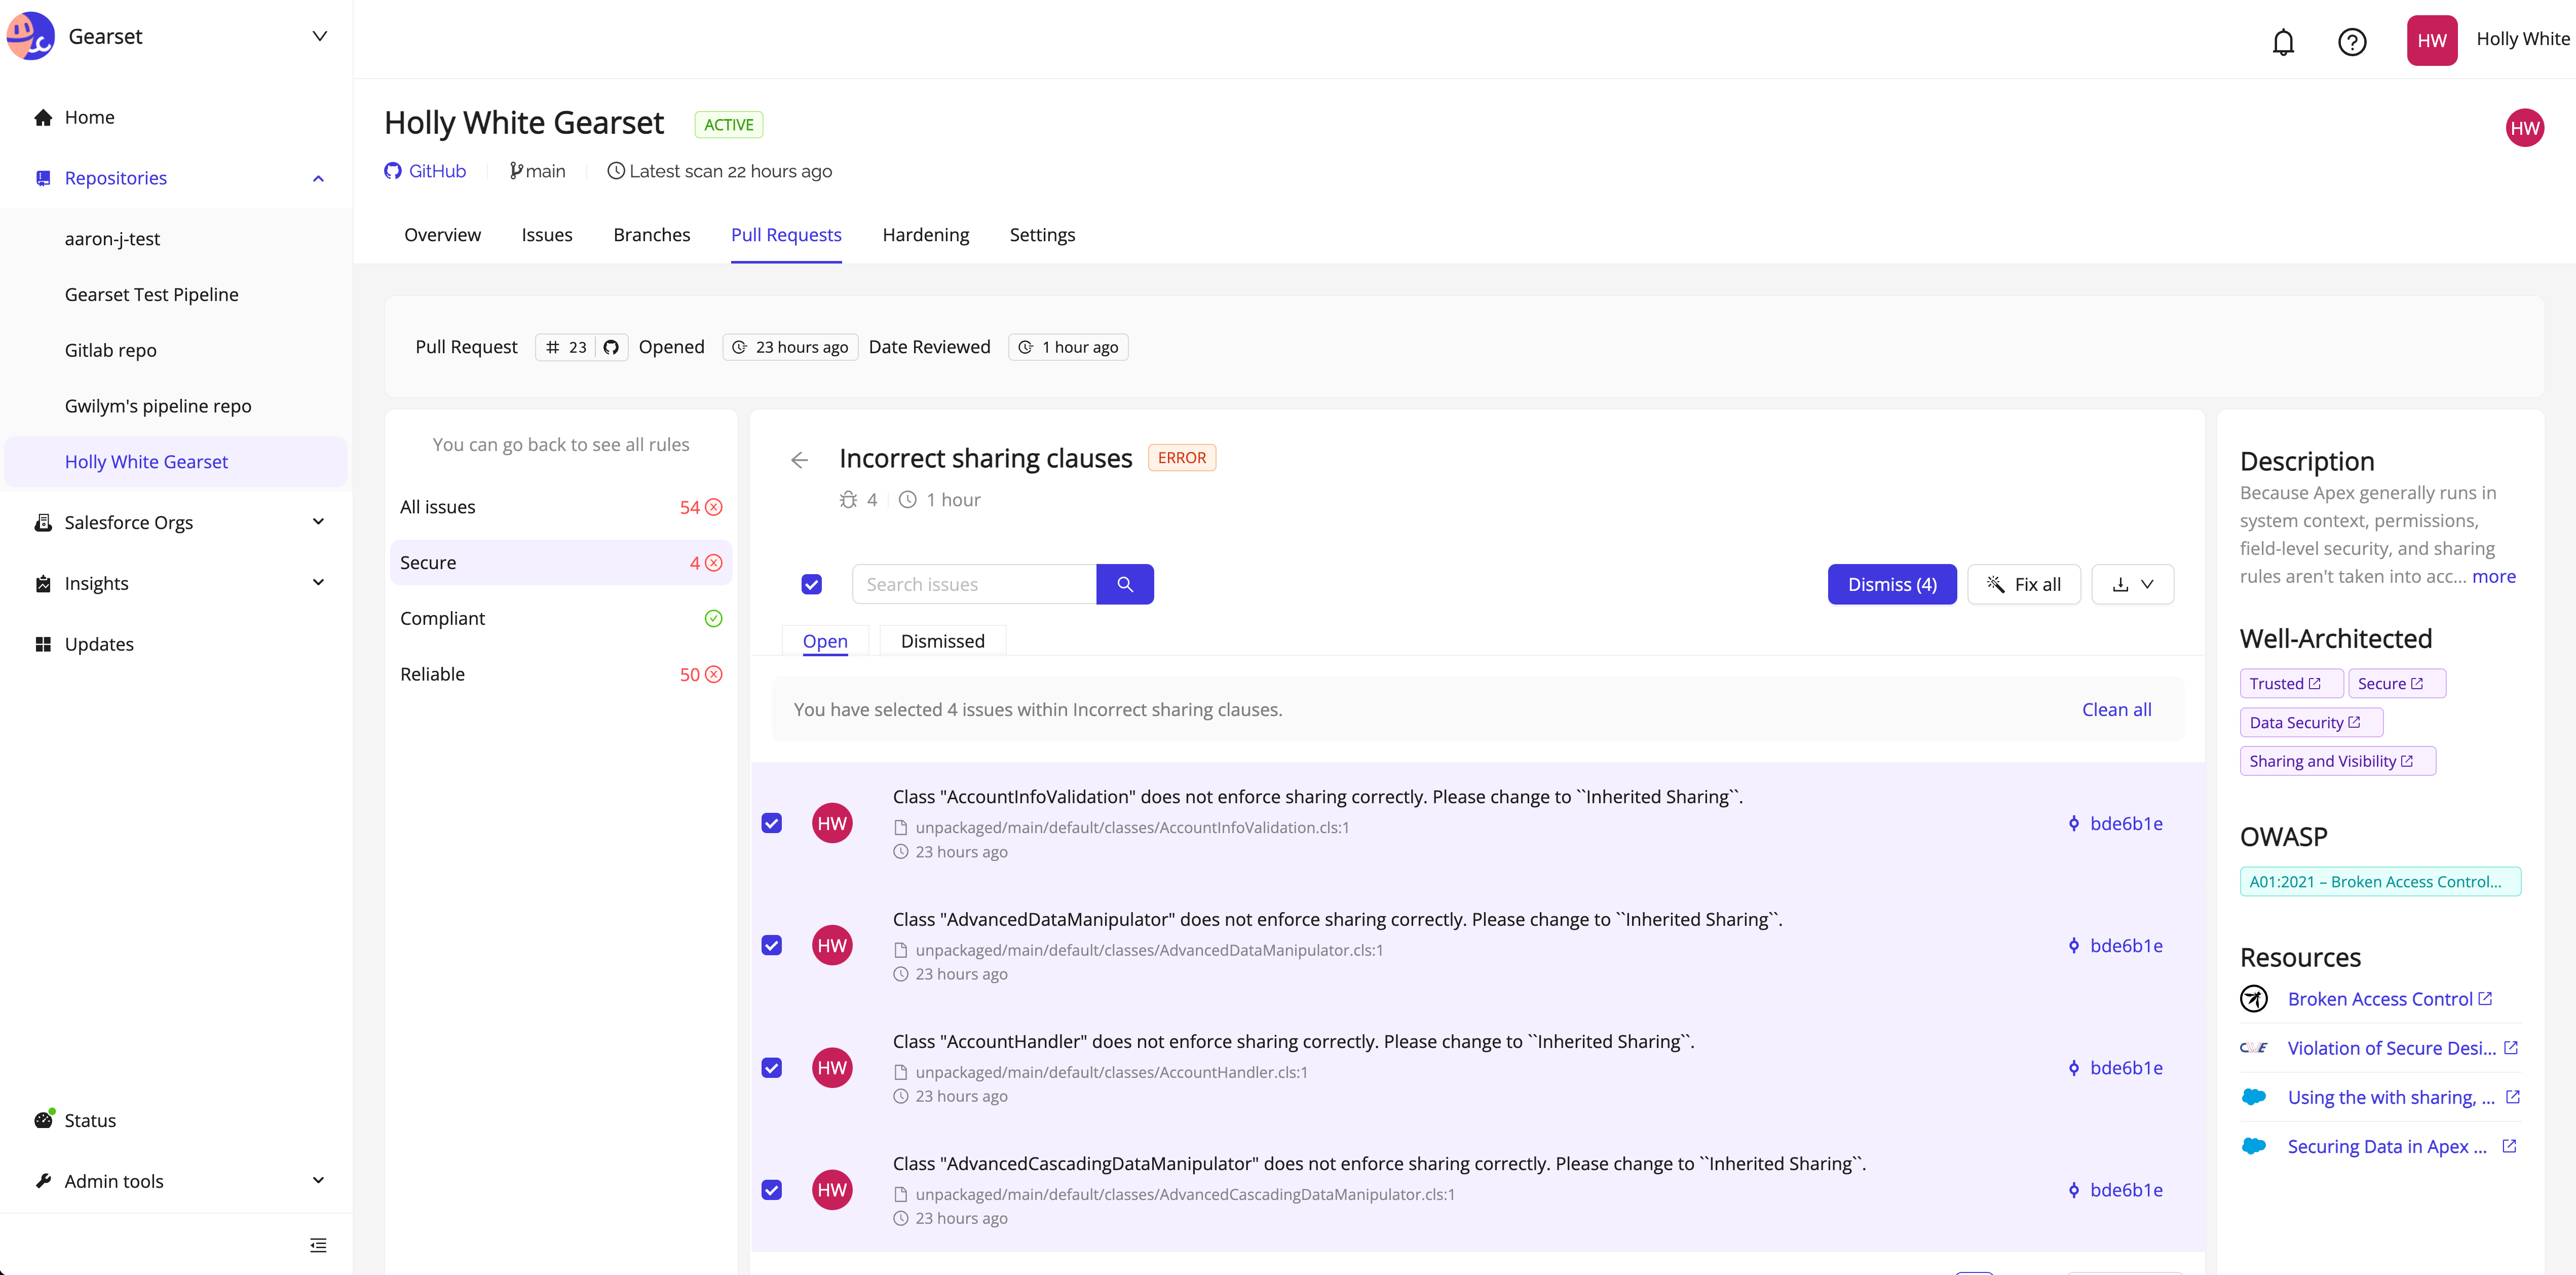This screenshot has height=1275, width=2576.
Task: Click the back arrow beside Incorrect sharing clauses
Action: point(799,459)
